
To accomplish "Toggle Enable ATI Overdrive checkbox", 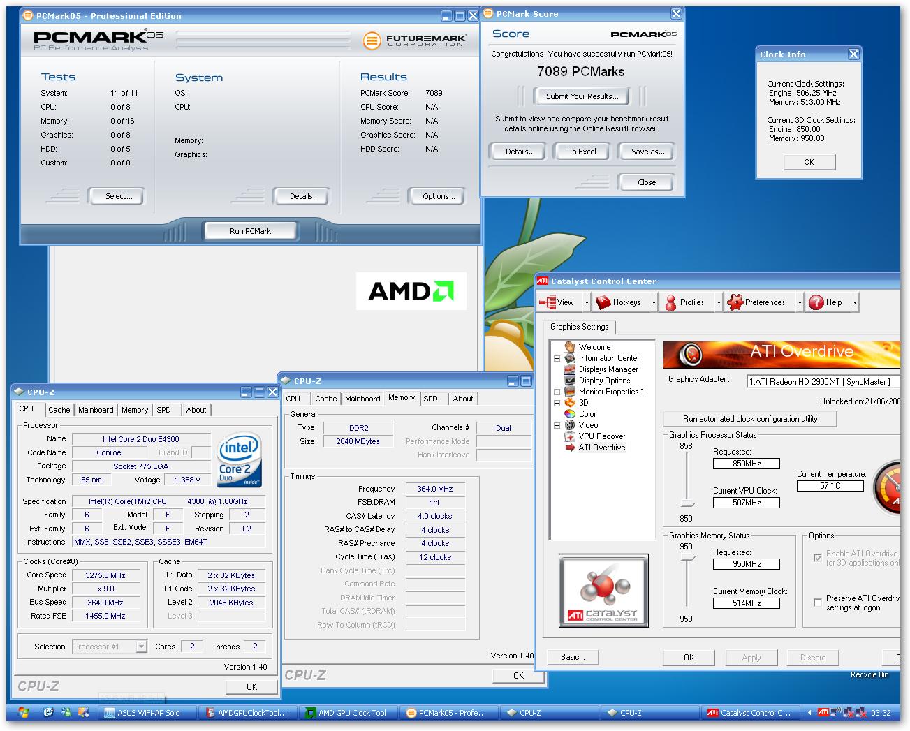I will point(818,558).
